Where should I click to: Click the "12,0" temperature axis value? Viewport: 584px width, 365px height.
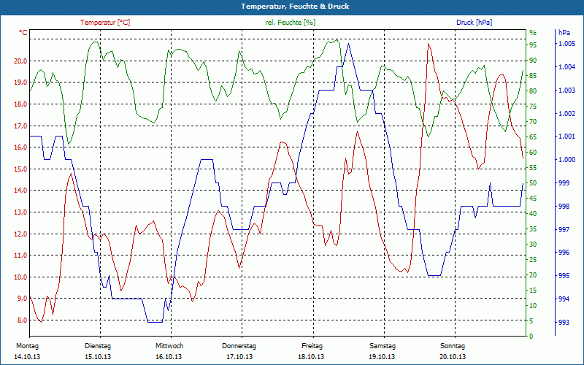(x=20, y=234)
